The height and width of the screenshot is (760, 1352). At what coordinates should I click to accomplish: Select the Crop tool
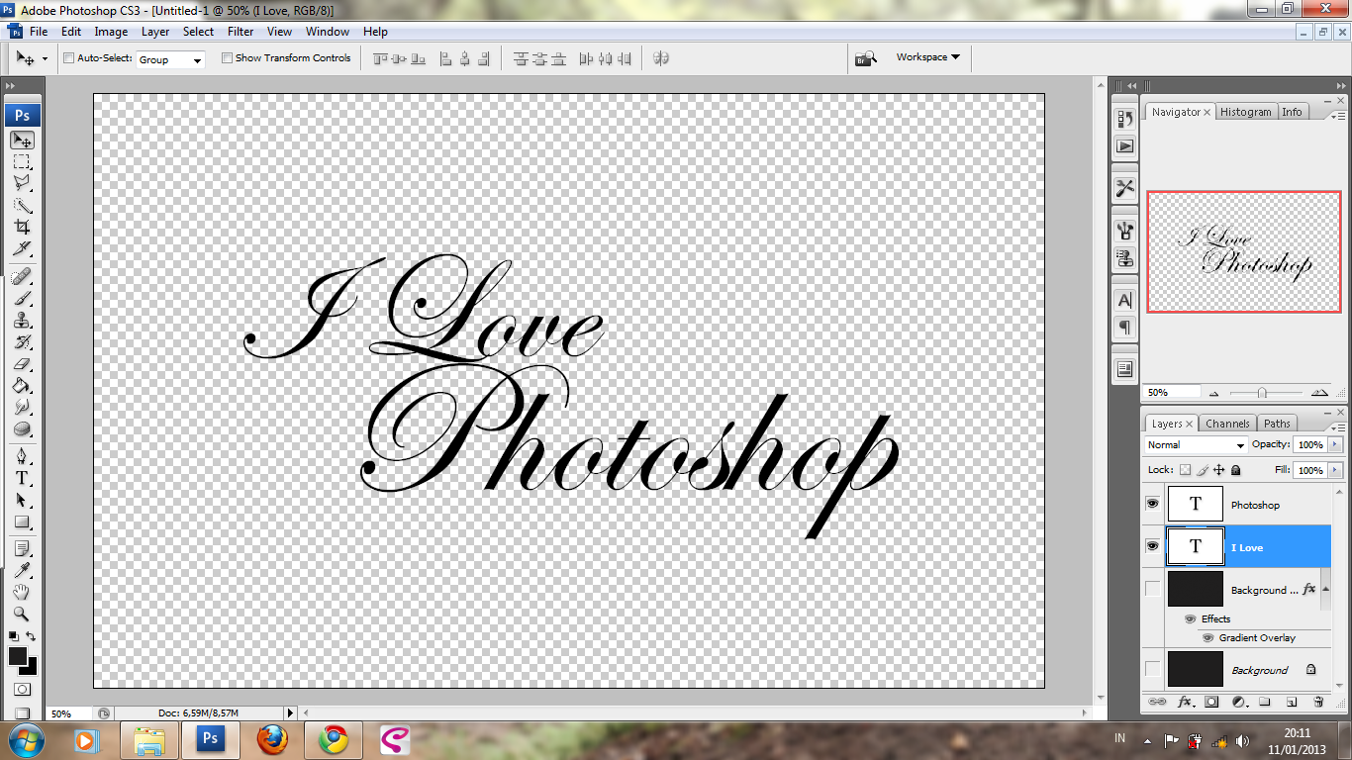(x=22, y=227)
